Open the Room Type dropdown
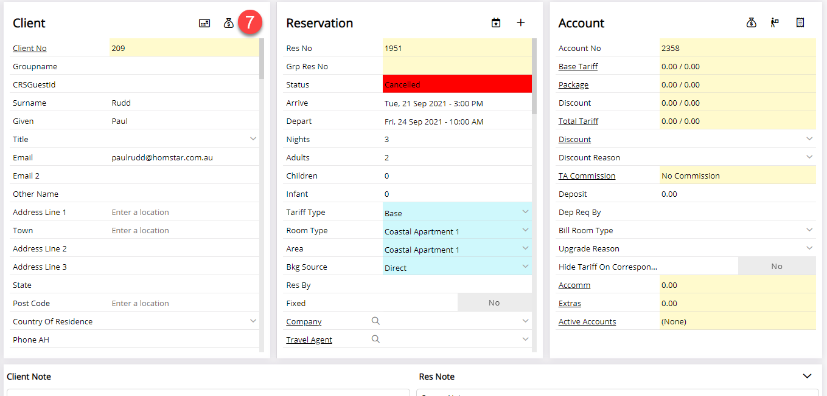Image resolution: width=827 pixels, height=396 pixels. (x=526, y=230)
